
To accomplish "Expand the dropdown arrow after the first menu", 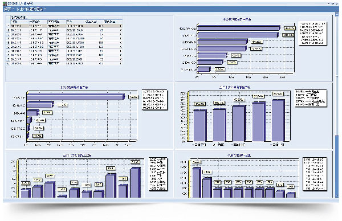I will [13, 9].
